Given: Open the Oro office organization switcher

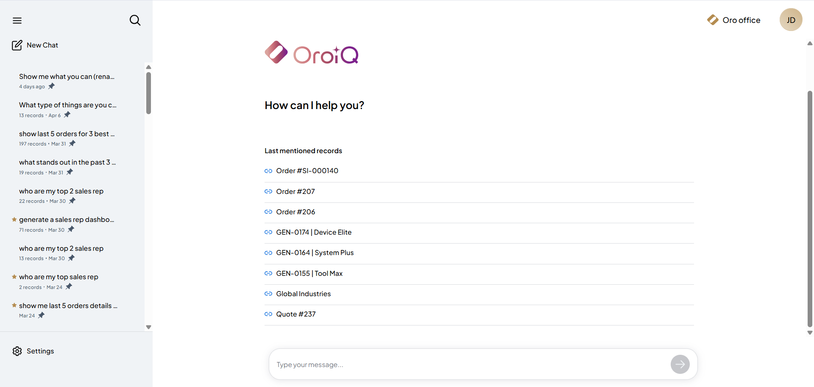Looking at the screenshot, I should pos(734,20).
